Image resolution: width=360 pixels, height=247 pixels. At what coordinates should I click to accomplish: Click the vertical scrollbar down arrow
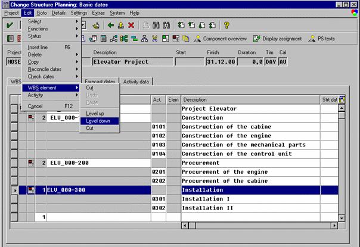(x=342, y=218)
